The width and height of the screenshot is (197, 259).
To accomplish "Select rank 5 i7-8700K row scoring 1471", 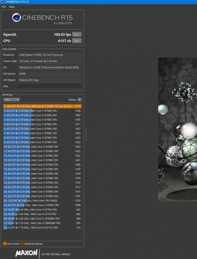I will [42, 124].
